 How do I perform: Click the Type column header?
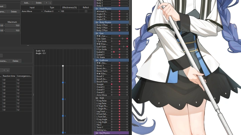click(52, 7)
